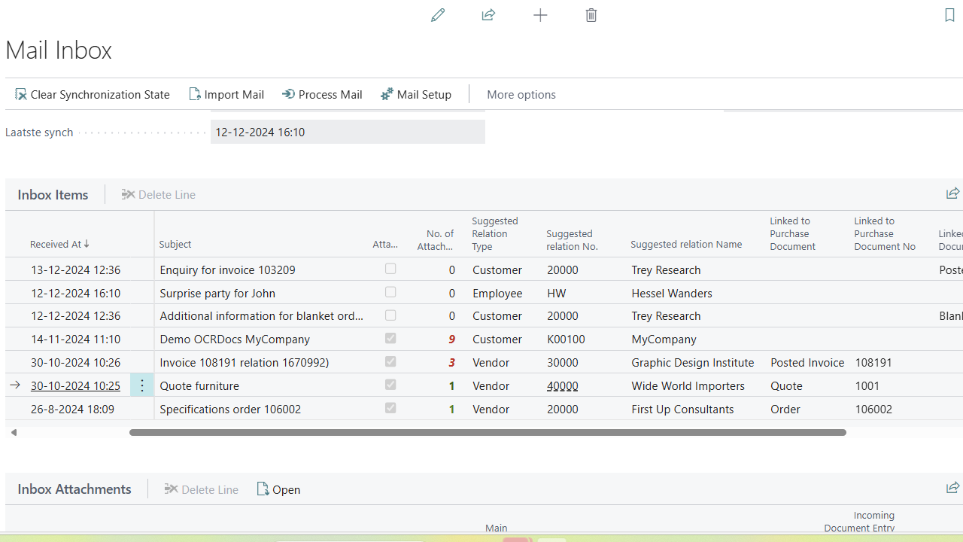963x542 pixels.
Task: Click relation number K00100
Action: (566, 339)
